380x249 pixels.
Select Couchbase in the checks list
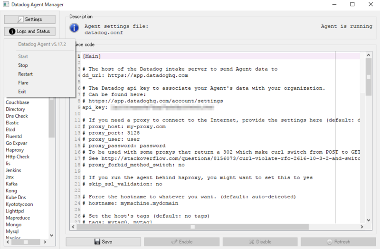click(x=18, y=102)
